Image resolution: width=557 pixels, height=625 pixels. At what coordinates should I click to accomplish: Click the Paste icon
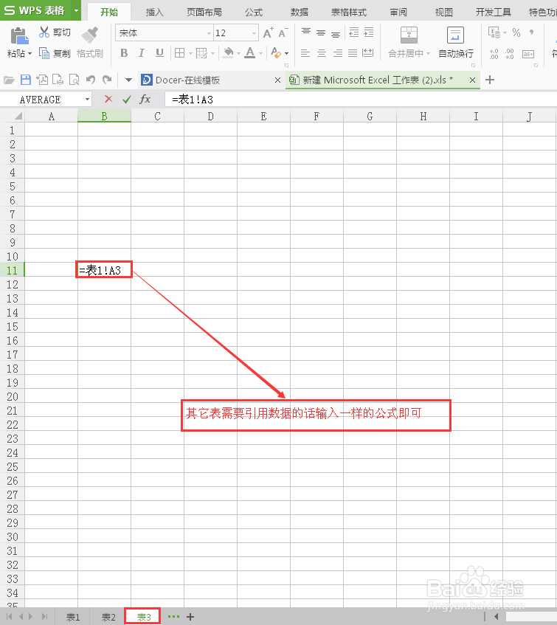click(18, 36)
